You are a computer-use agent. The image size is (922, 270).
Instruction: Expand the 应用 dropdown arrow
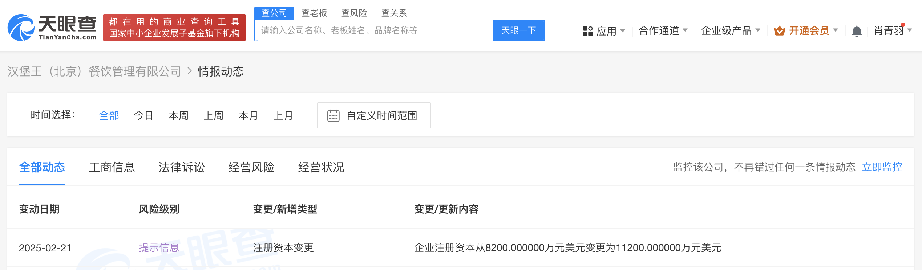623,30
